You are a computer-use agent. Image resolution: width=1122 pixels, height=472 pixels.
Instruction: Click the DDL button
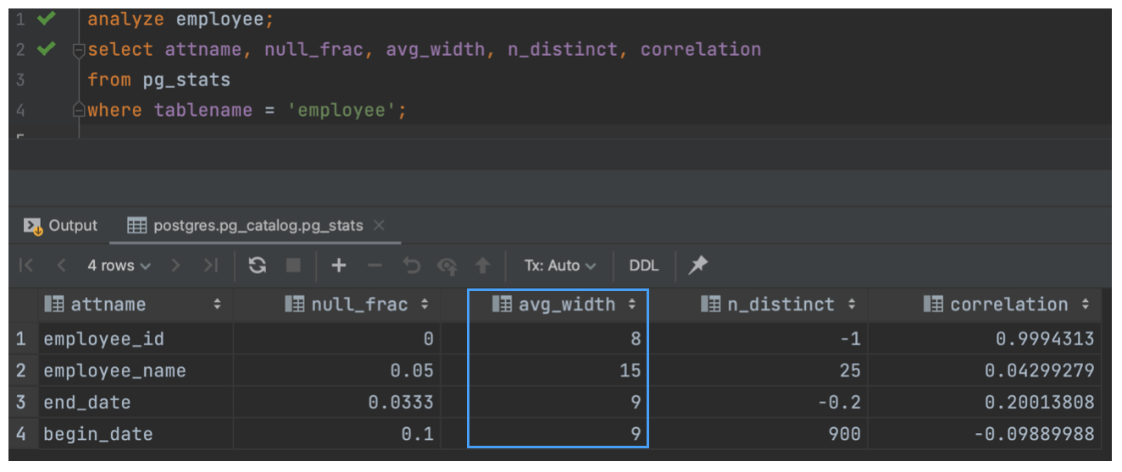click(x=644, y=266)
